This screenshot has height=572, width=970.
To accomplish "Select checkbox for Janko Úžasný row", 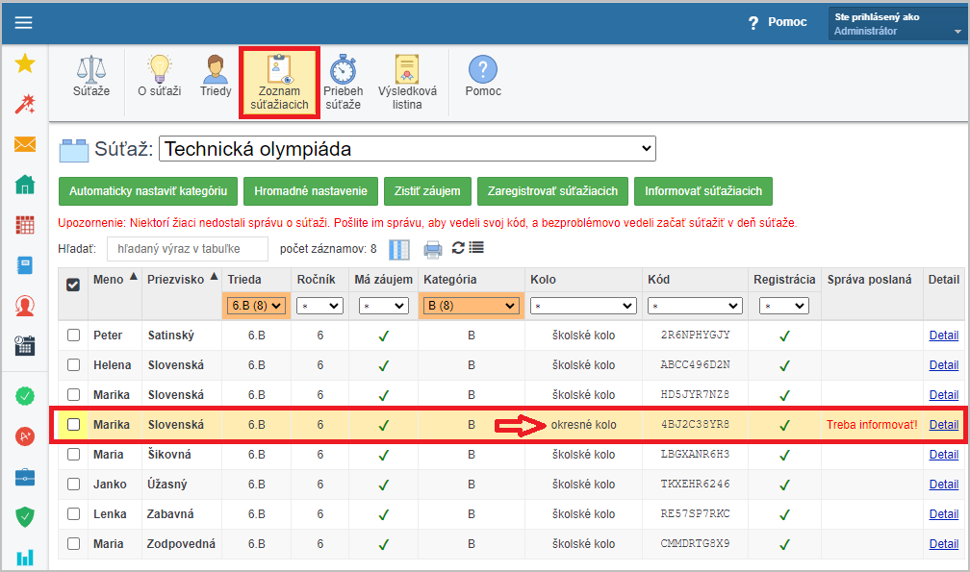I will [73, 485].
